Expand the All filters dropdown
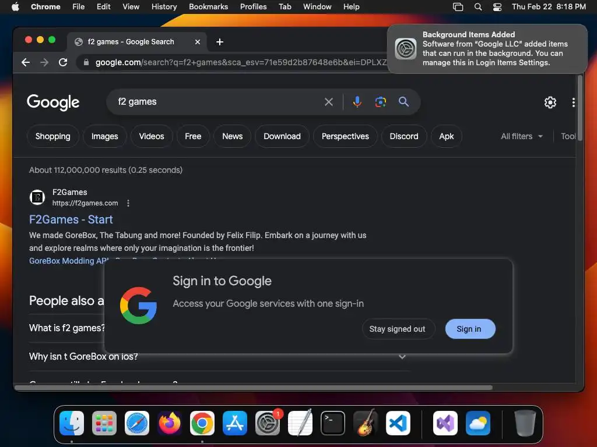This screenshot has height=447, width=597. pyautogui.click(x=522, y=136)
